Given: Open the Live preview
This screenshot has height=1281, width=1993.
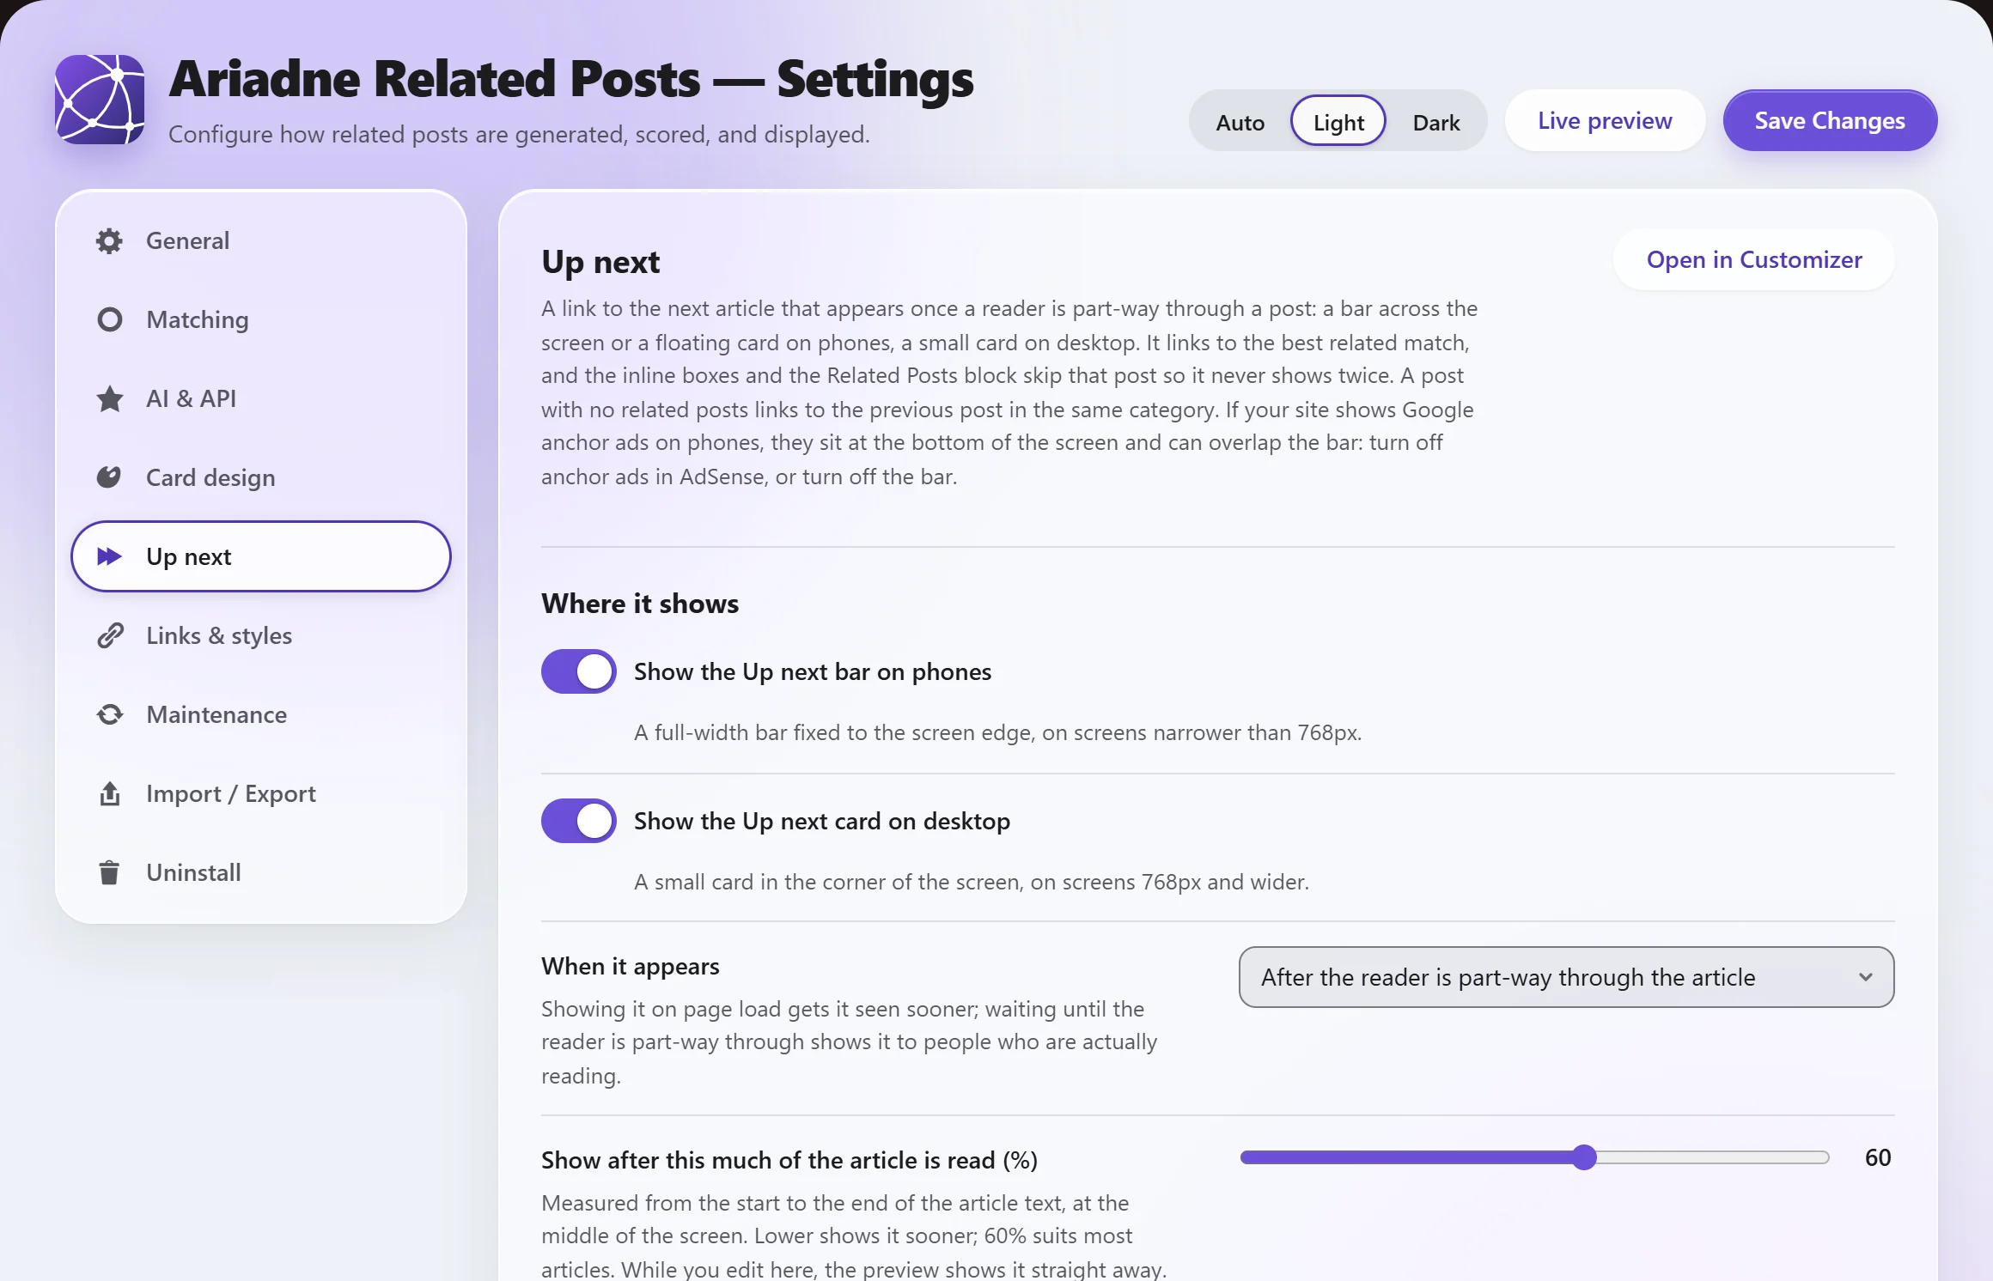Looking at the screenshot, I should [1605, 120].
